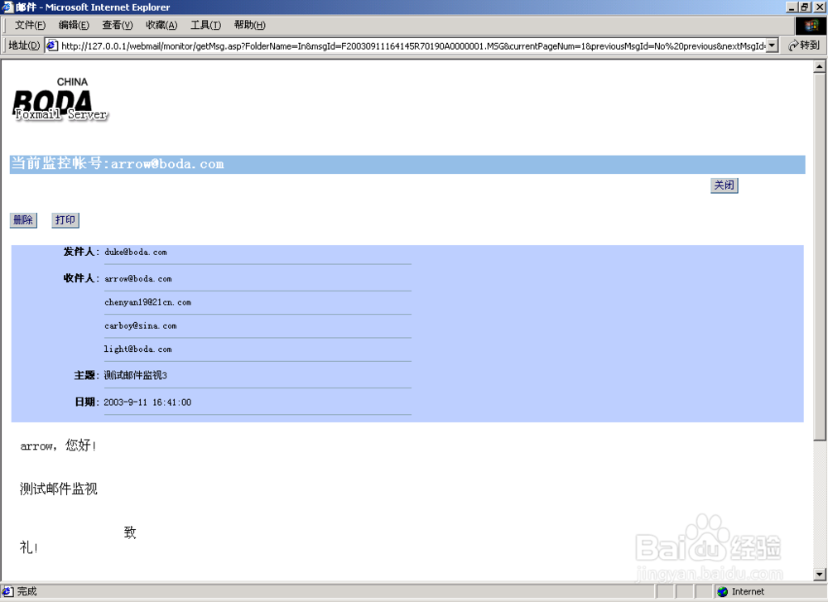Click the recipient address arrow@boda.com
Image resolution: width=828 pixels, height=602 pixels.
coord(137,278)
